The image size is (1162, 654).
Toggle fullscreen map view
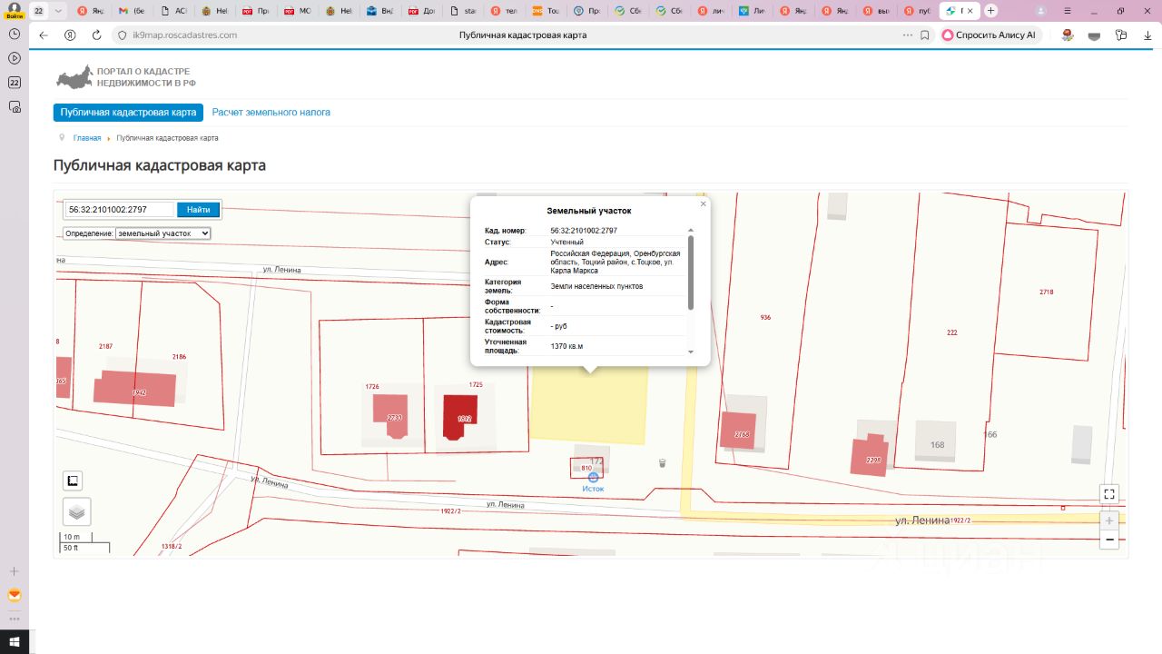[1108, 494]
